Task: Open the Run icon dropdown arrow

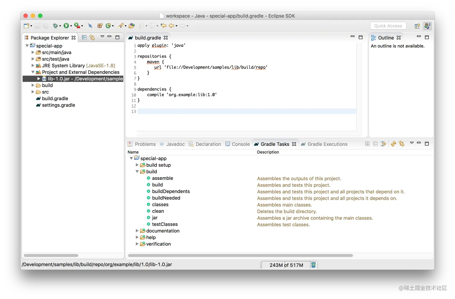Action: (71, 26)
